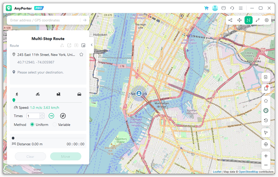Click the Move button
The image size is (278, 177).
click(x=66, y=157)
